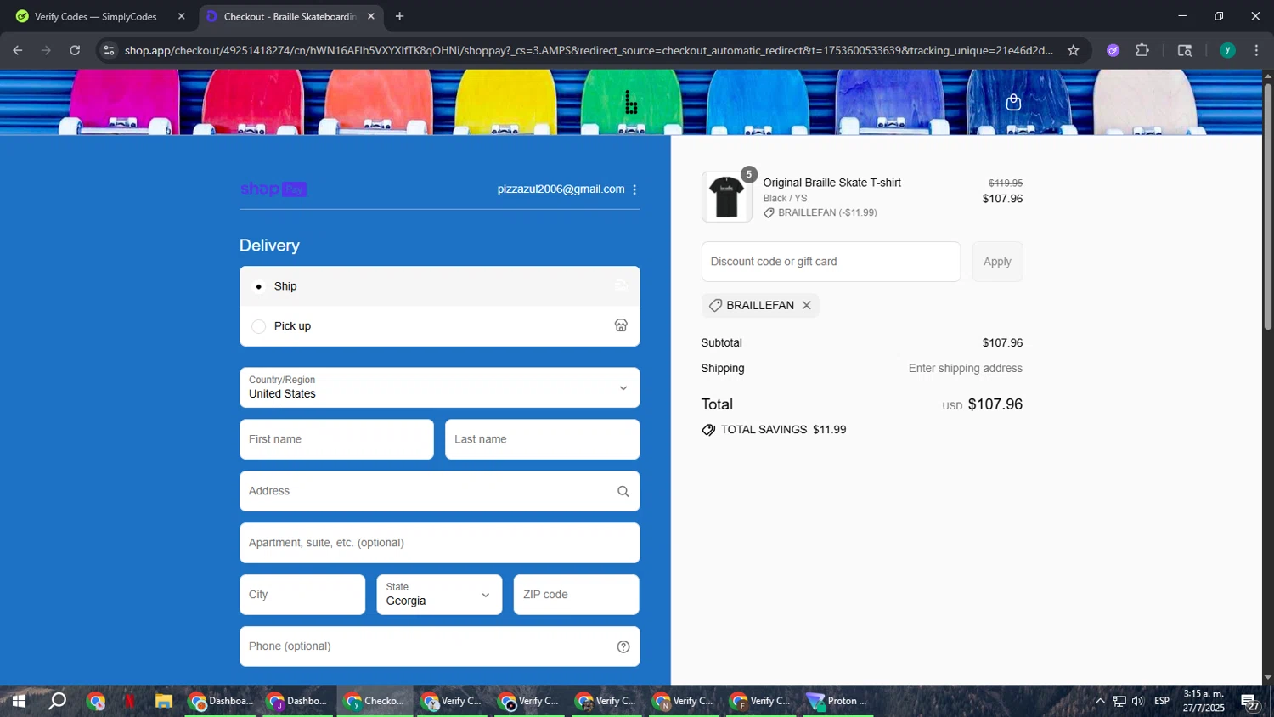Click the Last name field
The image size is (1274, 717).
coord(542,439)
